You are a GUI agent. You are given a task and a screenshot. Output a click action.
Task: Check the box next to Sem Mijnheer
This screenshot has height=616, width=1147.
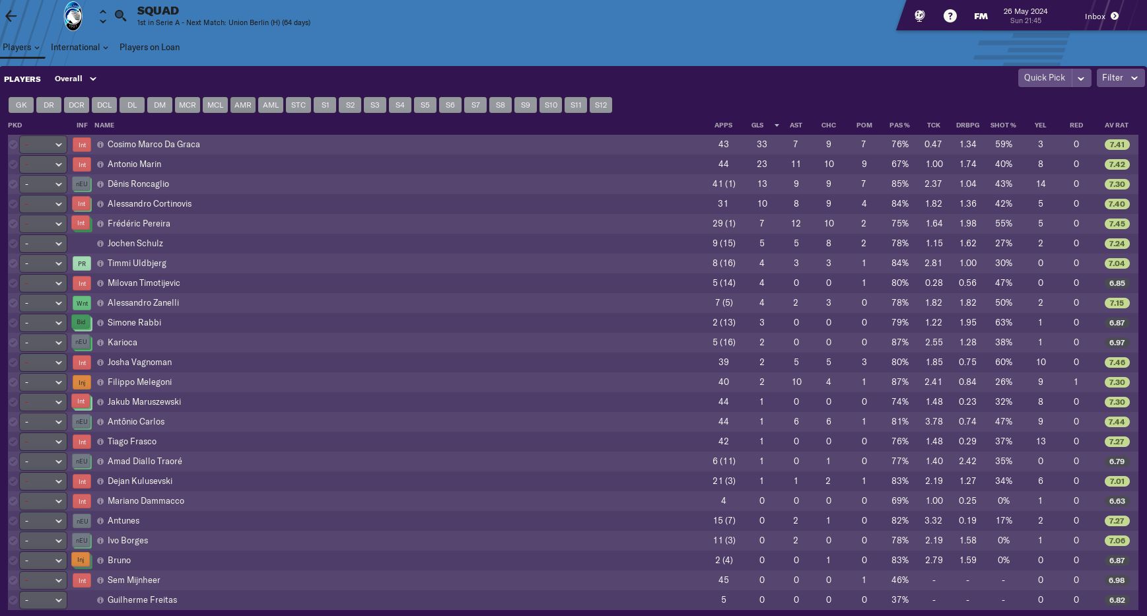[13, 580]
